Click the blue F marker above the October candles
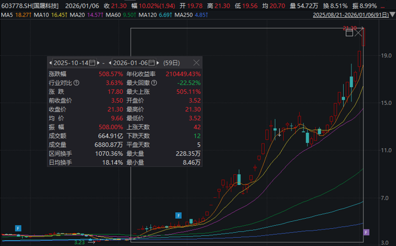The width and height of the screenshot is (396, 246). [x=178, y=215]
